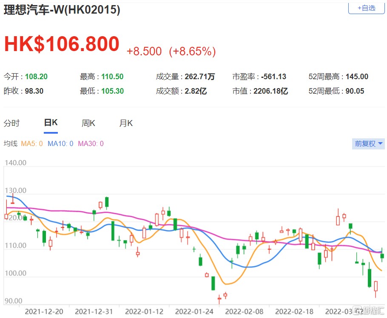Image resolution: width=387 pixels, height=318 pixels.
Task: Click the 成交量 value 262.71万
Action: click(199, 77)
